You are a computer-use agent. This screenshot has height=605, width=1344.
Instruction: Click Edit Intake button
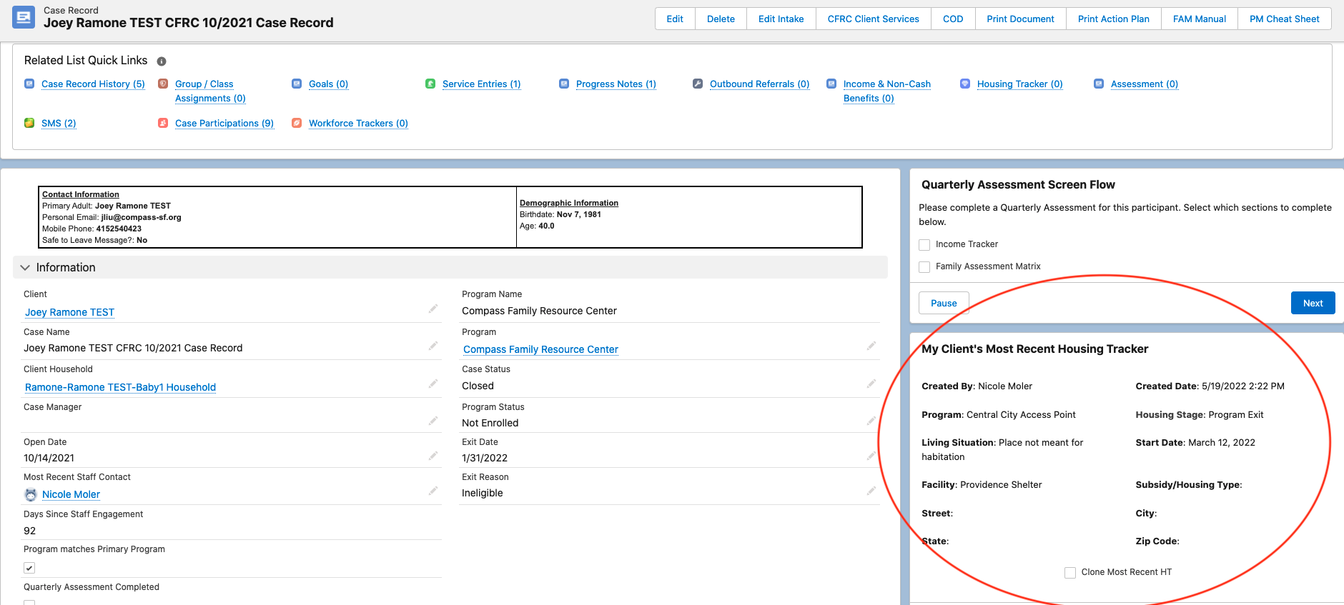781,19
